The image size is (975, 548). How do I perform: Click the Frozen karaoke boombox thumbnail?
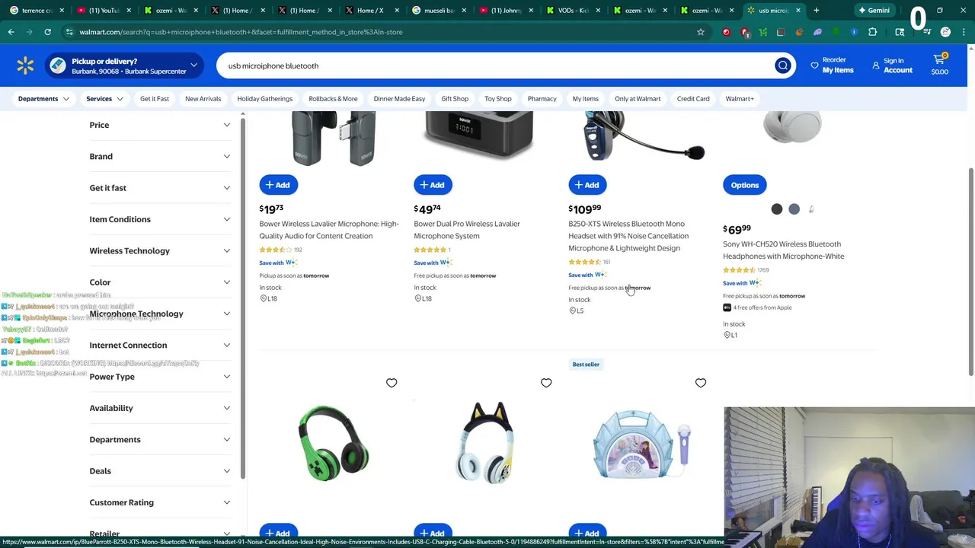(x=641, y=444)
